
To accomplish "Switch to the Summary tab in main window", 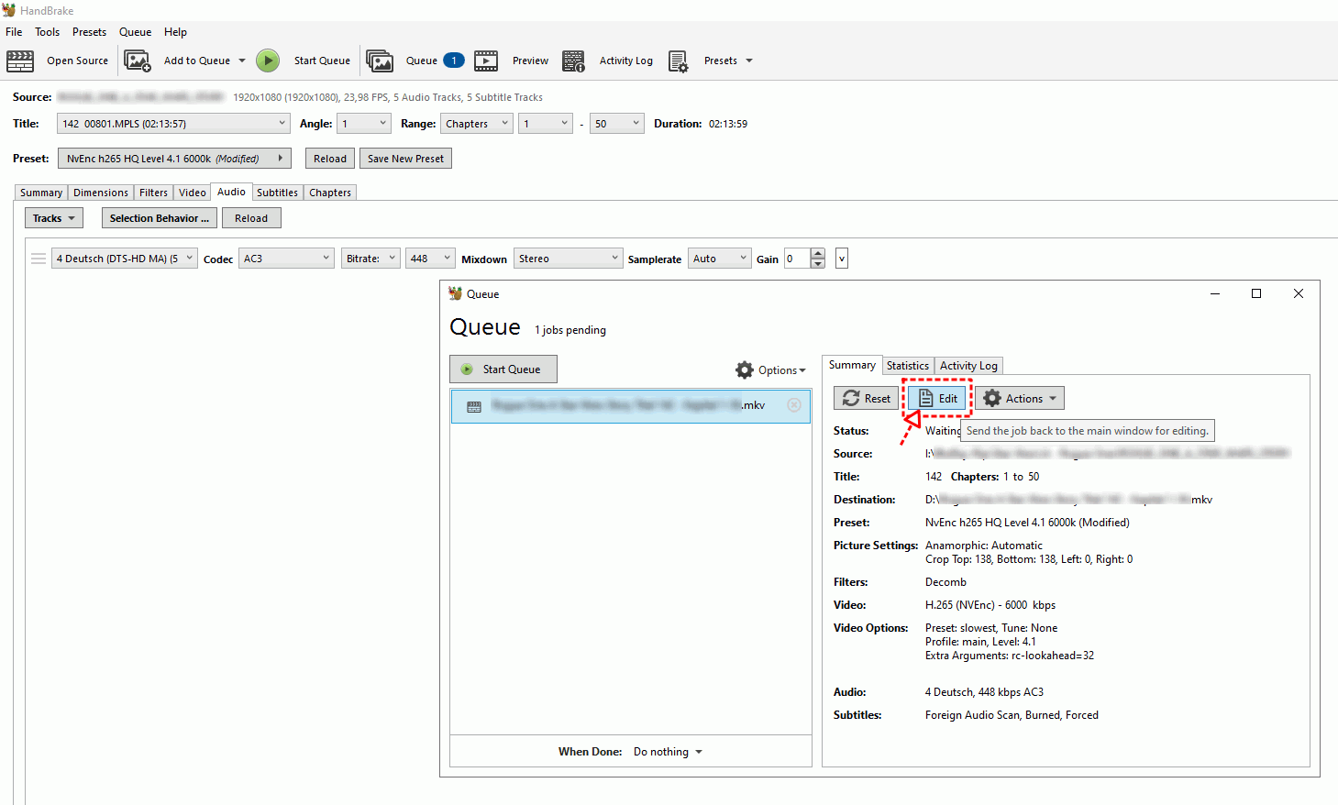I will coord(41,193).
